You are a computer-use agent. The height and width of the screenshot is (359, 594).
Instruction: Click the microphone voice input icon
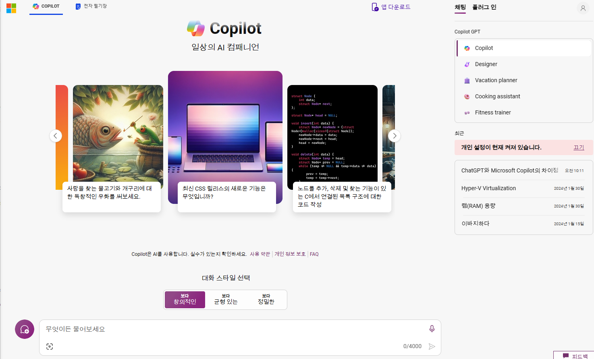[x=432, y=329]
